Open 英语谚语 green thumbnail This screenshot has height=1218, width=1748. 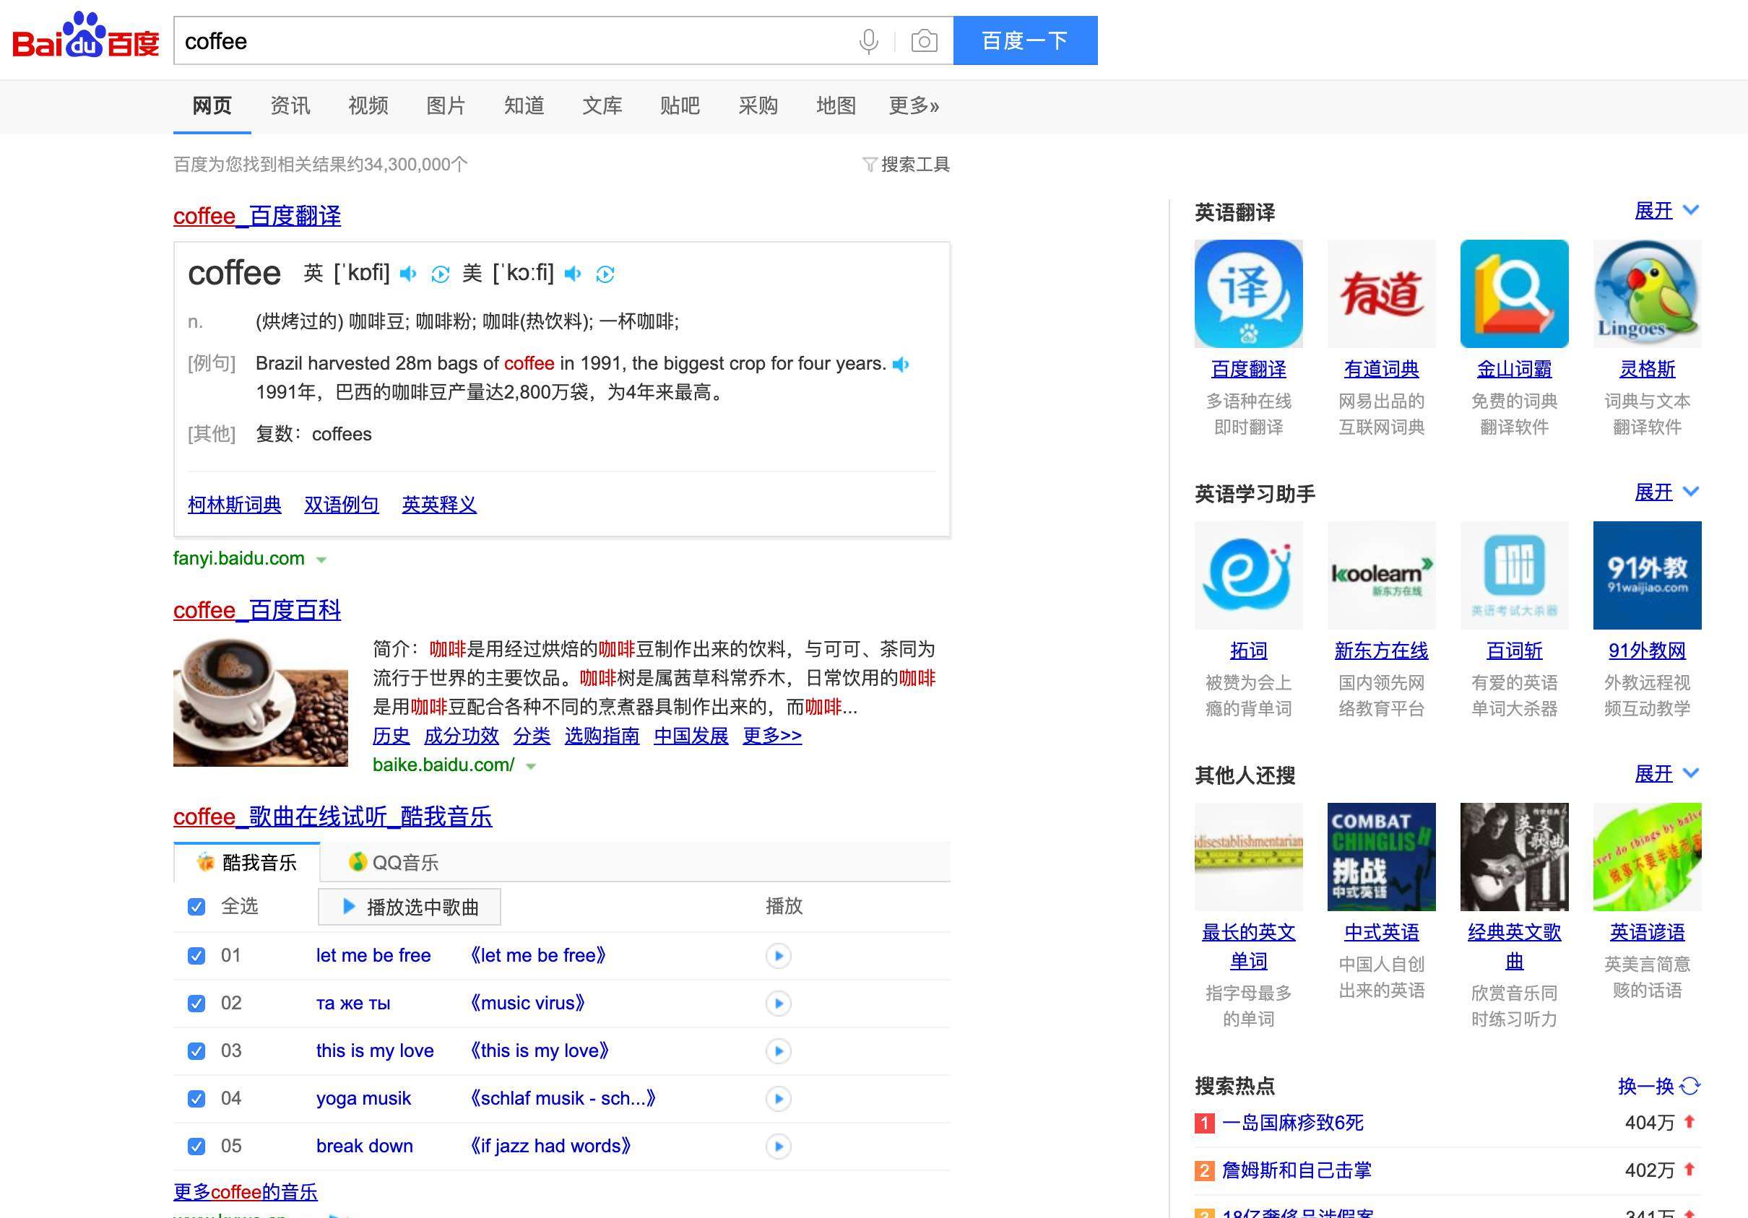coord(1648,856)
